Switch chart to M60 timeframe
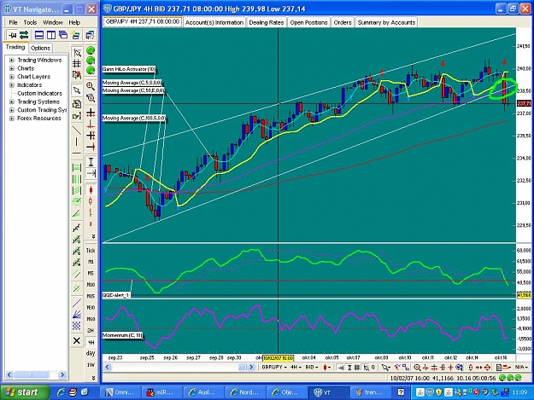The image size is (534, 400). [91, 319]
